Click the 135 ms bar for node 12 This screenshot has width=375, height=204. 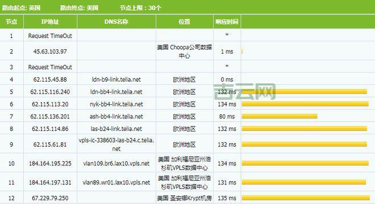(x=306, y=198)
